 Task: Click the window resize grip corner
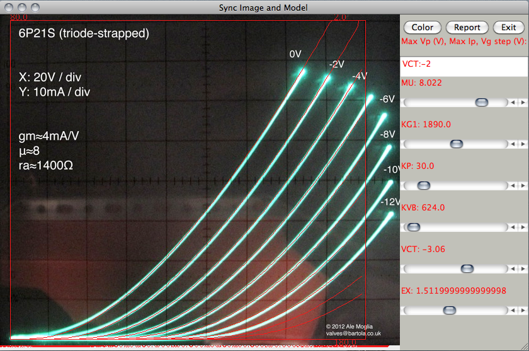(x=525, y=347)
